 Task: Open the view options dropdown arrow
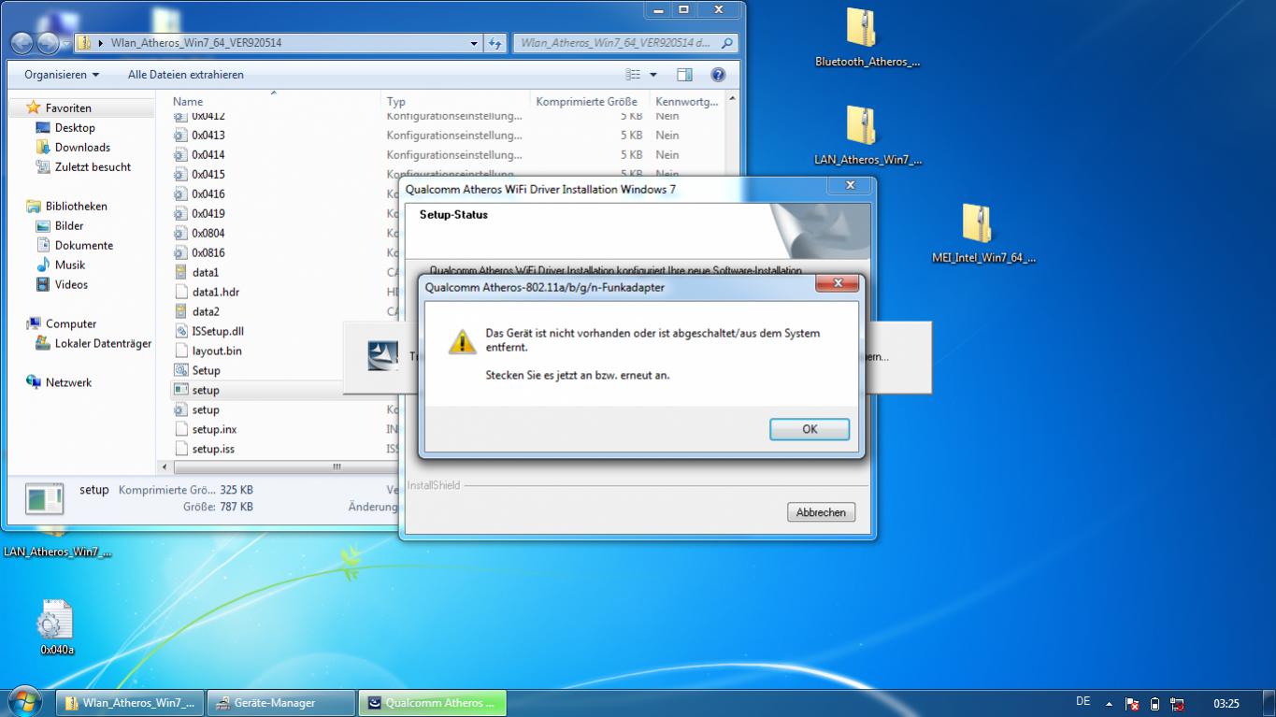(x=653, y=75)
